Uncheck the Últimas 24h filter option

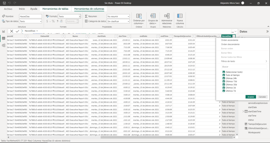pyautogui.click(x=224, y=78)
